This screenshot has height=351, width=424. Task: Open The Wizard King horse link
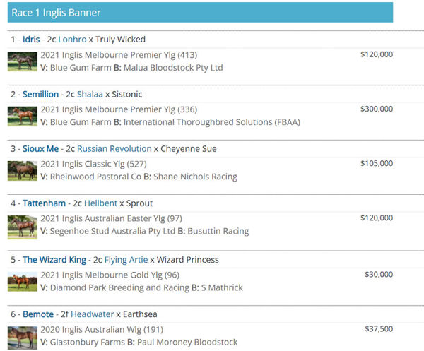click(54, 259)
